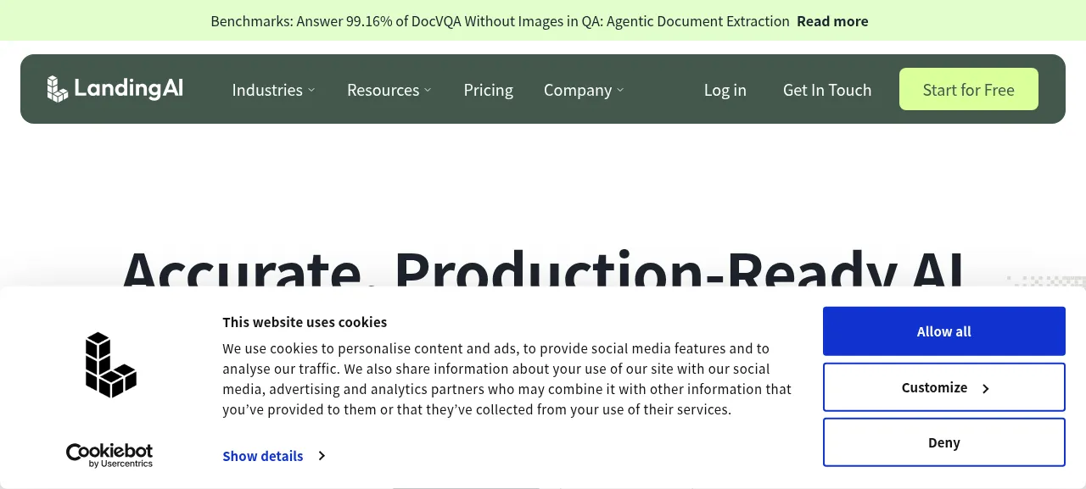This screenshot has width=1086, height=489.
Task: Click the chevron arrow next to Company
Action: tap(620, 90)
